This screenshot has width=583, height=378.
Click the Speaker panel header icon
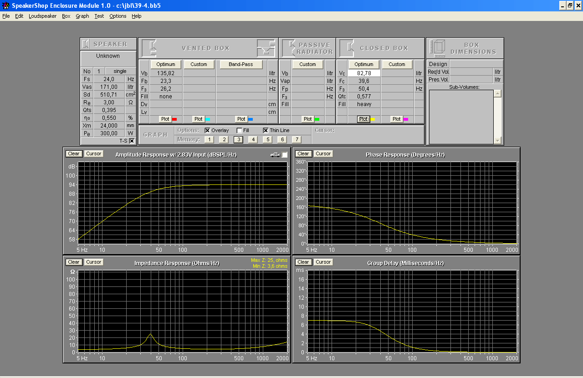click(x=86, y=44)
